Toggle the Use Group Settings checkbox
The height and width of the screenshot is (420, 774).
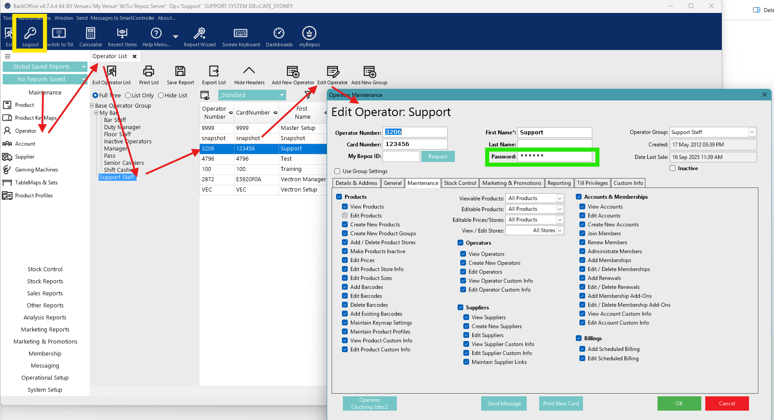337,171
